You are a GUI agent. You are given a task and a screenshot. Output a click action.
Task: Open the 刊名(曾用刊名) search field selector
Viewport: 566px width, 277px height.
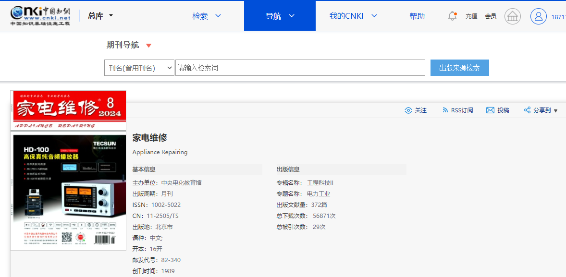[x=139, y=68]
